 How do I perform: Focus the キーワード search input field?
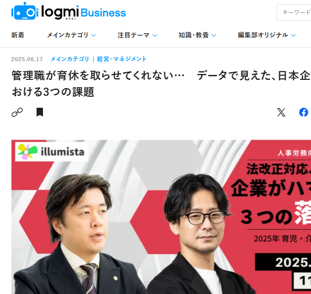[294, 12]
